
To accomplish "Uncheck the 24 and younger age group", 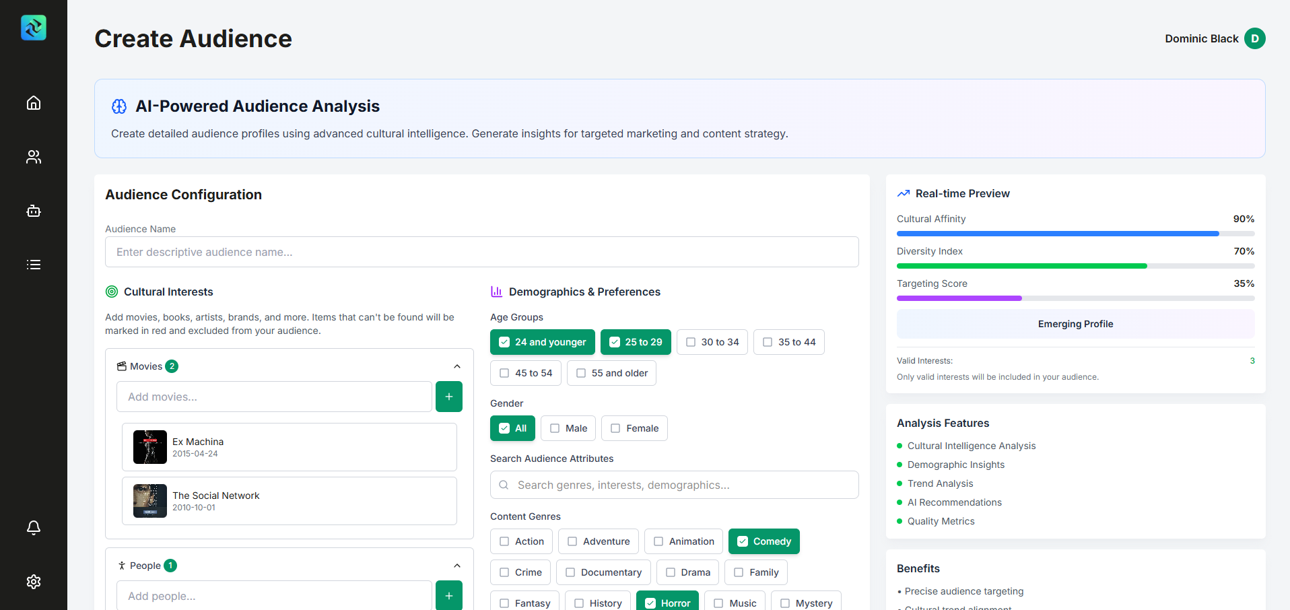I will coord(542,342).
